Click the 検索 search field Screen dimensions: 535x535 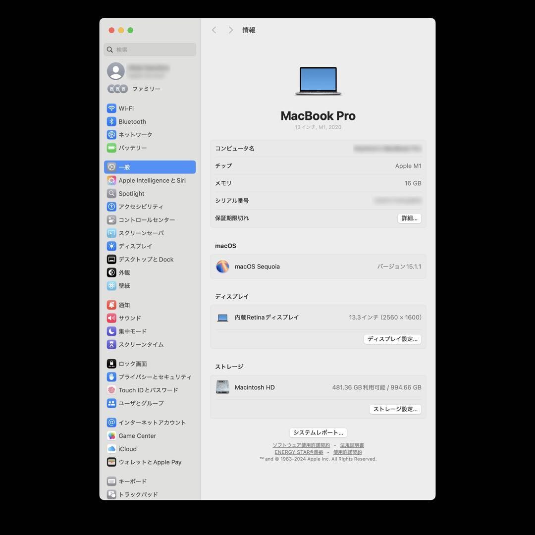point(150,50)
